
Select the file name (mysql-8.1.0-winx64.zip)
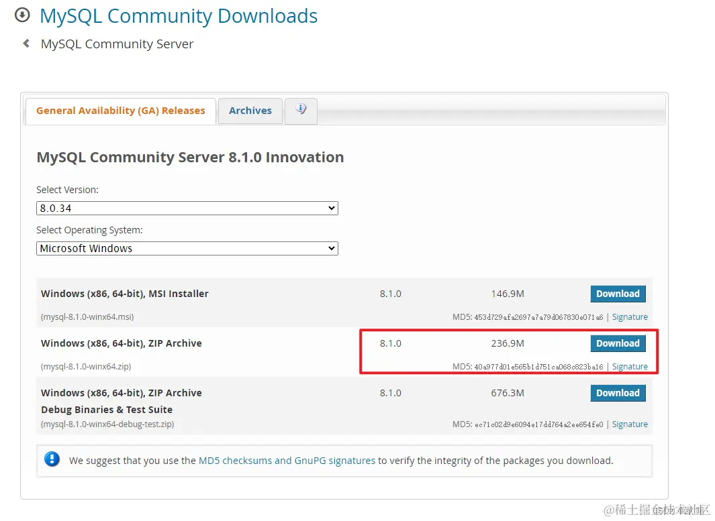click(86, 367)
